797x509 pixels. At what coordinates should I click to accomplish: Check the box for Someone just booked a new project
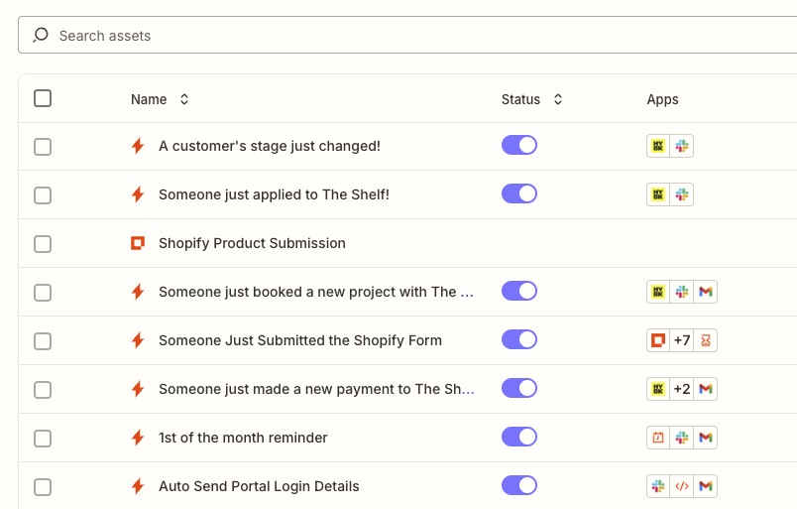tap(43, 293)
